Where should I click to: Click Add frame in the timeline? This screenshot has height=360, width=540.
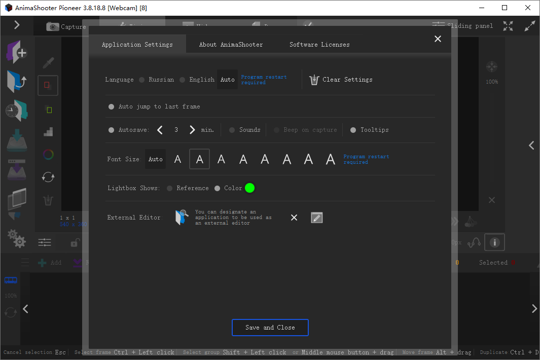point(50,263)
